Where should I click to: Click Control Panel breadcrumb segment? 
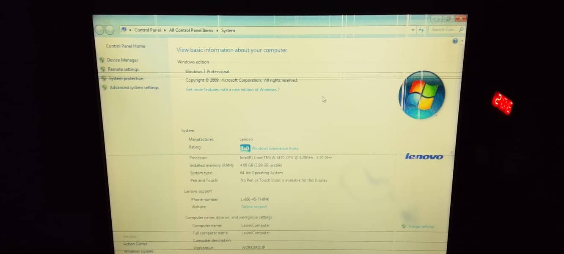147,30
